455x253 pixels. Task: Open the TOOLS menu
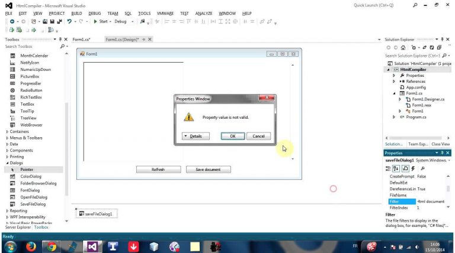point(144,14)
